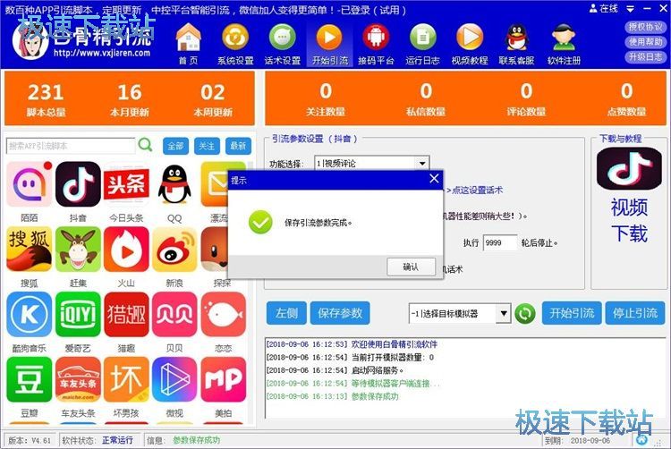This screenshot has height=449, width=671.
Task: Open the 首页 home icon
Action: pos(188,45)
